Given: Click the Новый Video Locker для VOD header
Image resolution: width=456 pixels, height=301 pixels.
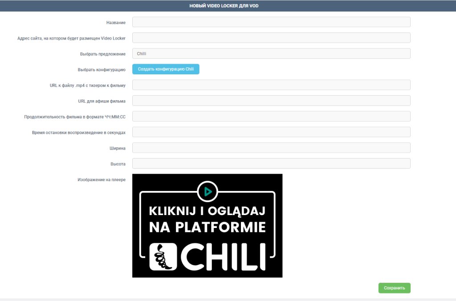Looking at the screenshot, I should pos(224,6).
